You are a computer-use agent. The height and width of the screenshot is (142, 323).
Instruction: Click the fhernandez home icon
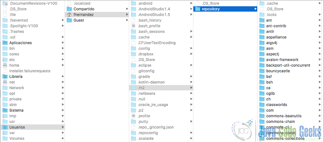click(x=69, y=15)
